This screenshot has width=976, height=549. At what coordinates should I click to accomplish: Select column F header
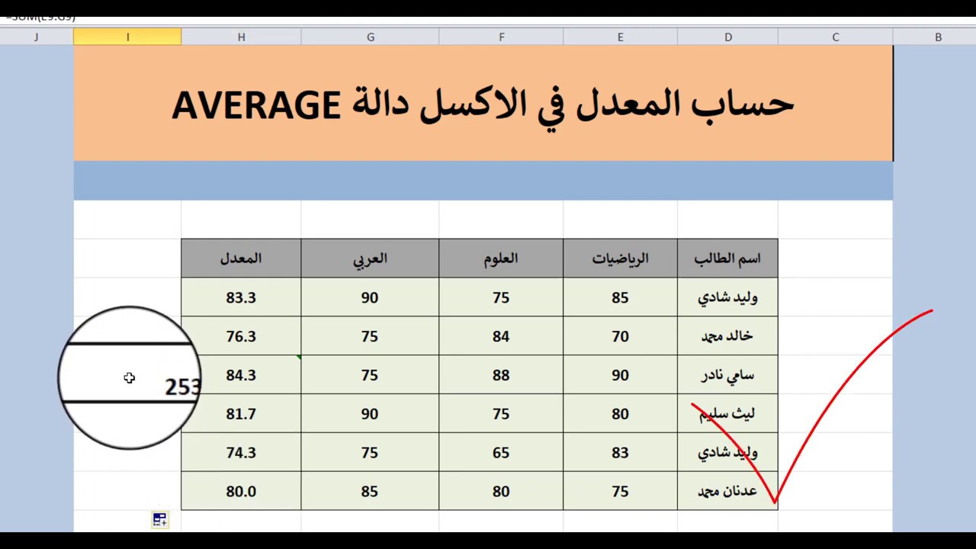click(x=501, y=37)
